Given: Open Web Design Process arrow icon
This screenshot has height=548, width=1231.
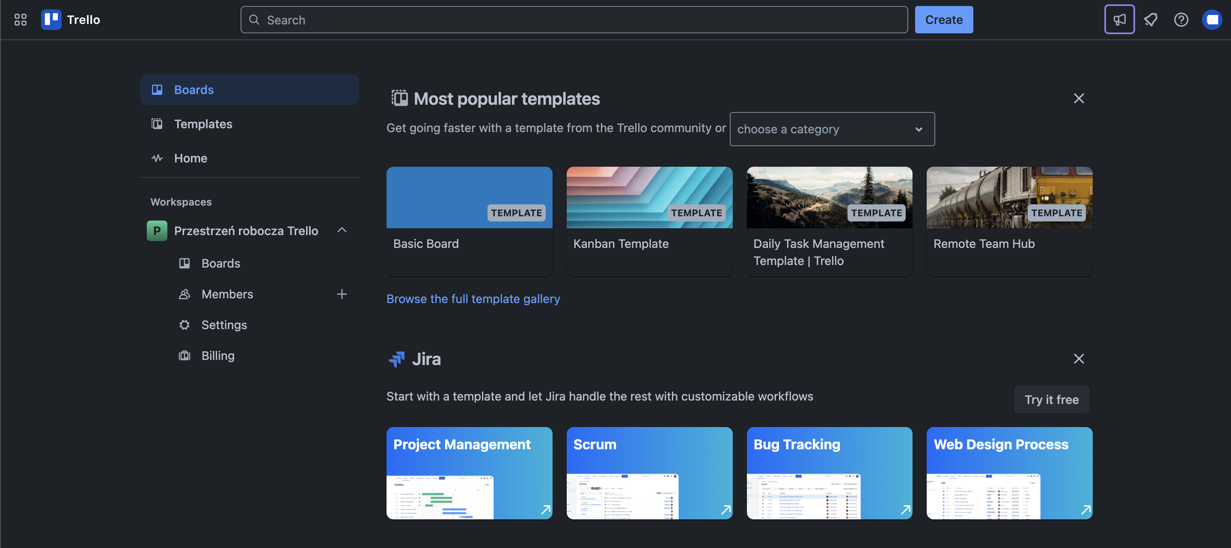Looking at the screenshot, I should click(1086, 510).
